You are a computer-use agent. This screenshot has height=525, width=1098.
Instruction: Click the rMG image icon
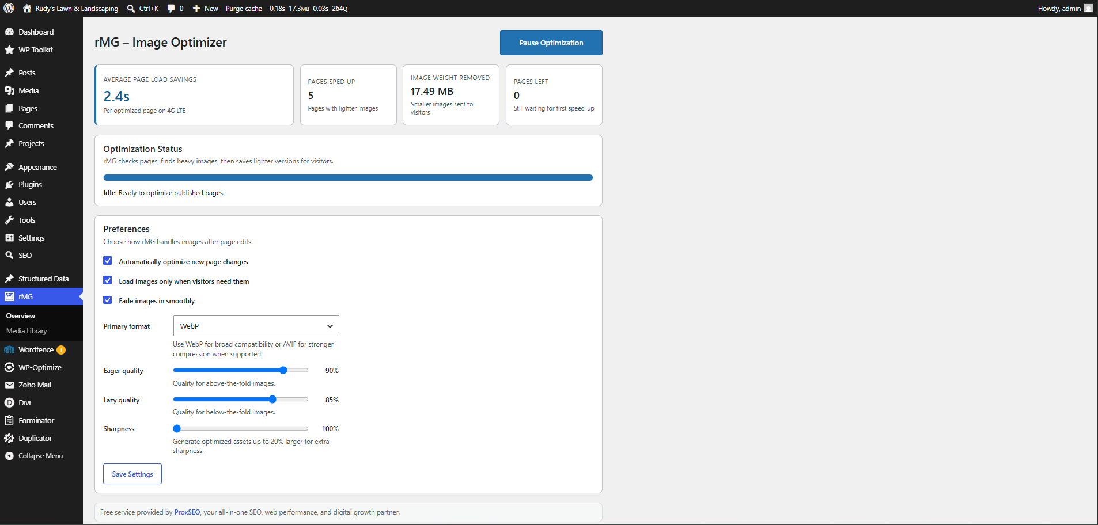click(9, 296)
